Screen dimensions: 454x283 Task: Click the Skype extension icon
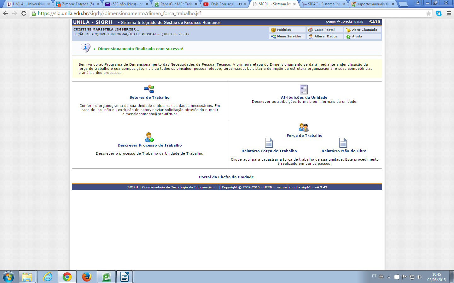(x=439, y=14)
